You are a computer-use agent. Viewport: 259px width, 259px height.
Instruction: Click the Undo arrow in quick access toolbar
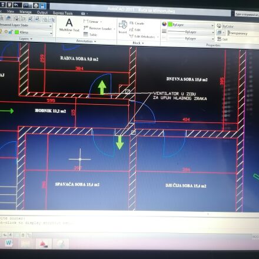[x=16, y=5]
